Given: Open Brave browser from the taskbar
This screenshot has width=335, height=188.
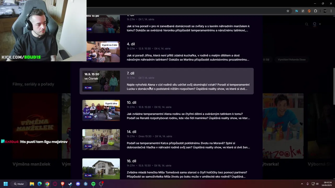Looking at the screenshot, I should coord(63,184).
